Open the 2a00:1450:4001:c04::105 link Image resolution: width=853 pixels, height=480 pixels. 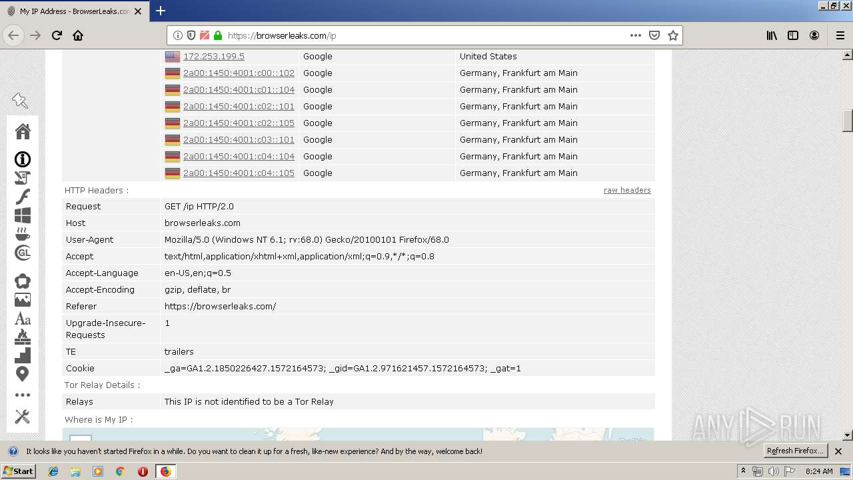(x=239, y=173)
